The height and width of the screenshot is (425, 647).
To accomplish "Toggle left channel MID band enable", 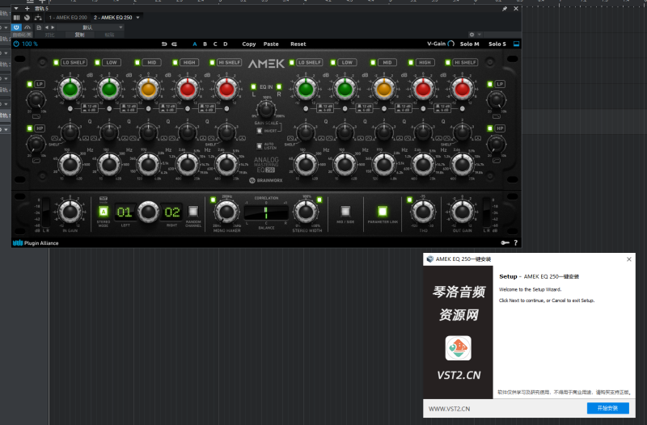I will click(137, 62).
